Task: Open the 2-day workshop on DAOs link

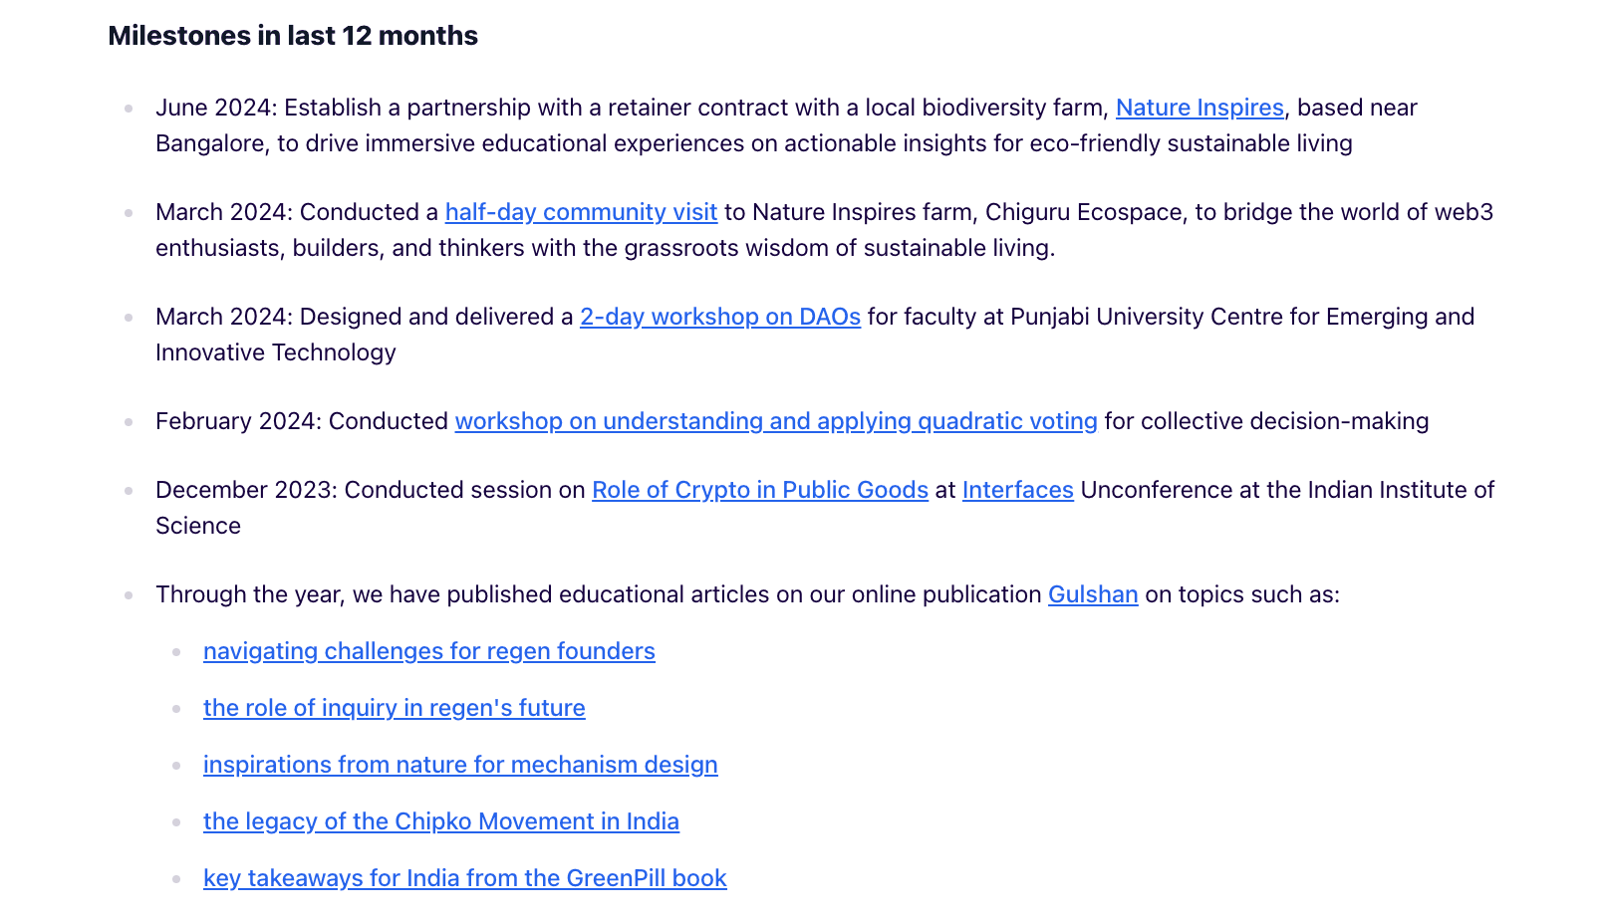Action: (x=719, y=317)
